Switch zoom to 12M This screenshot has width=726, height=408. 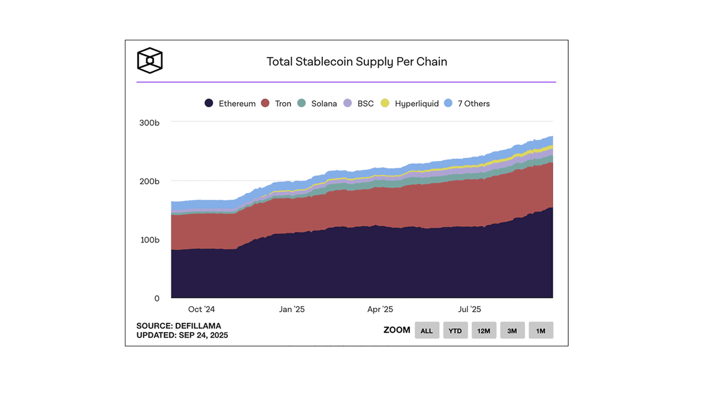tap(484, 331)
